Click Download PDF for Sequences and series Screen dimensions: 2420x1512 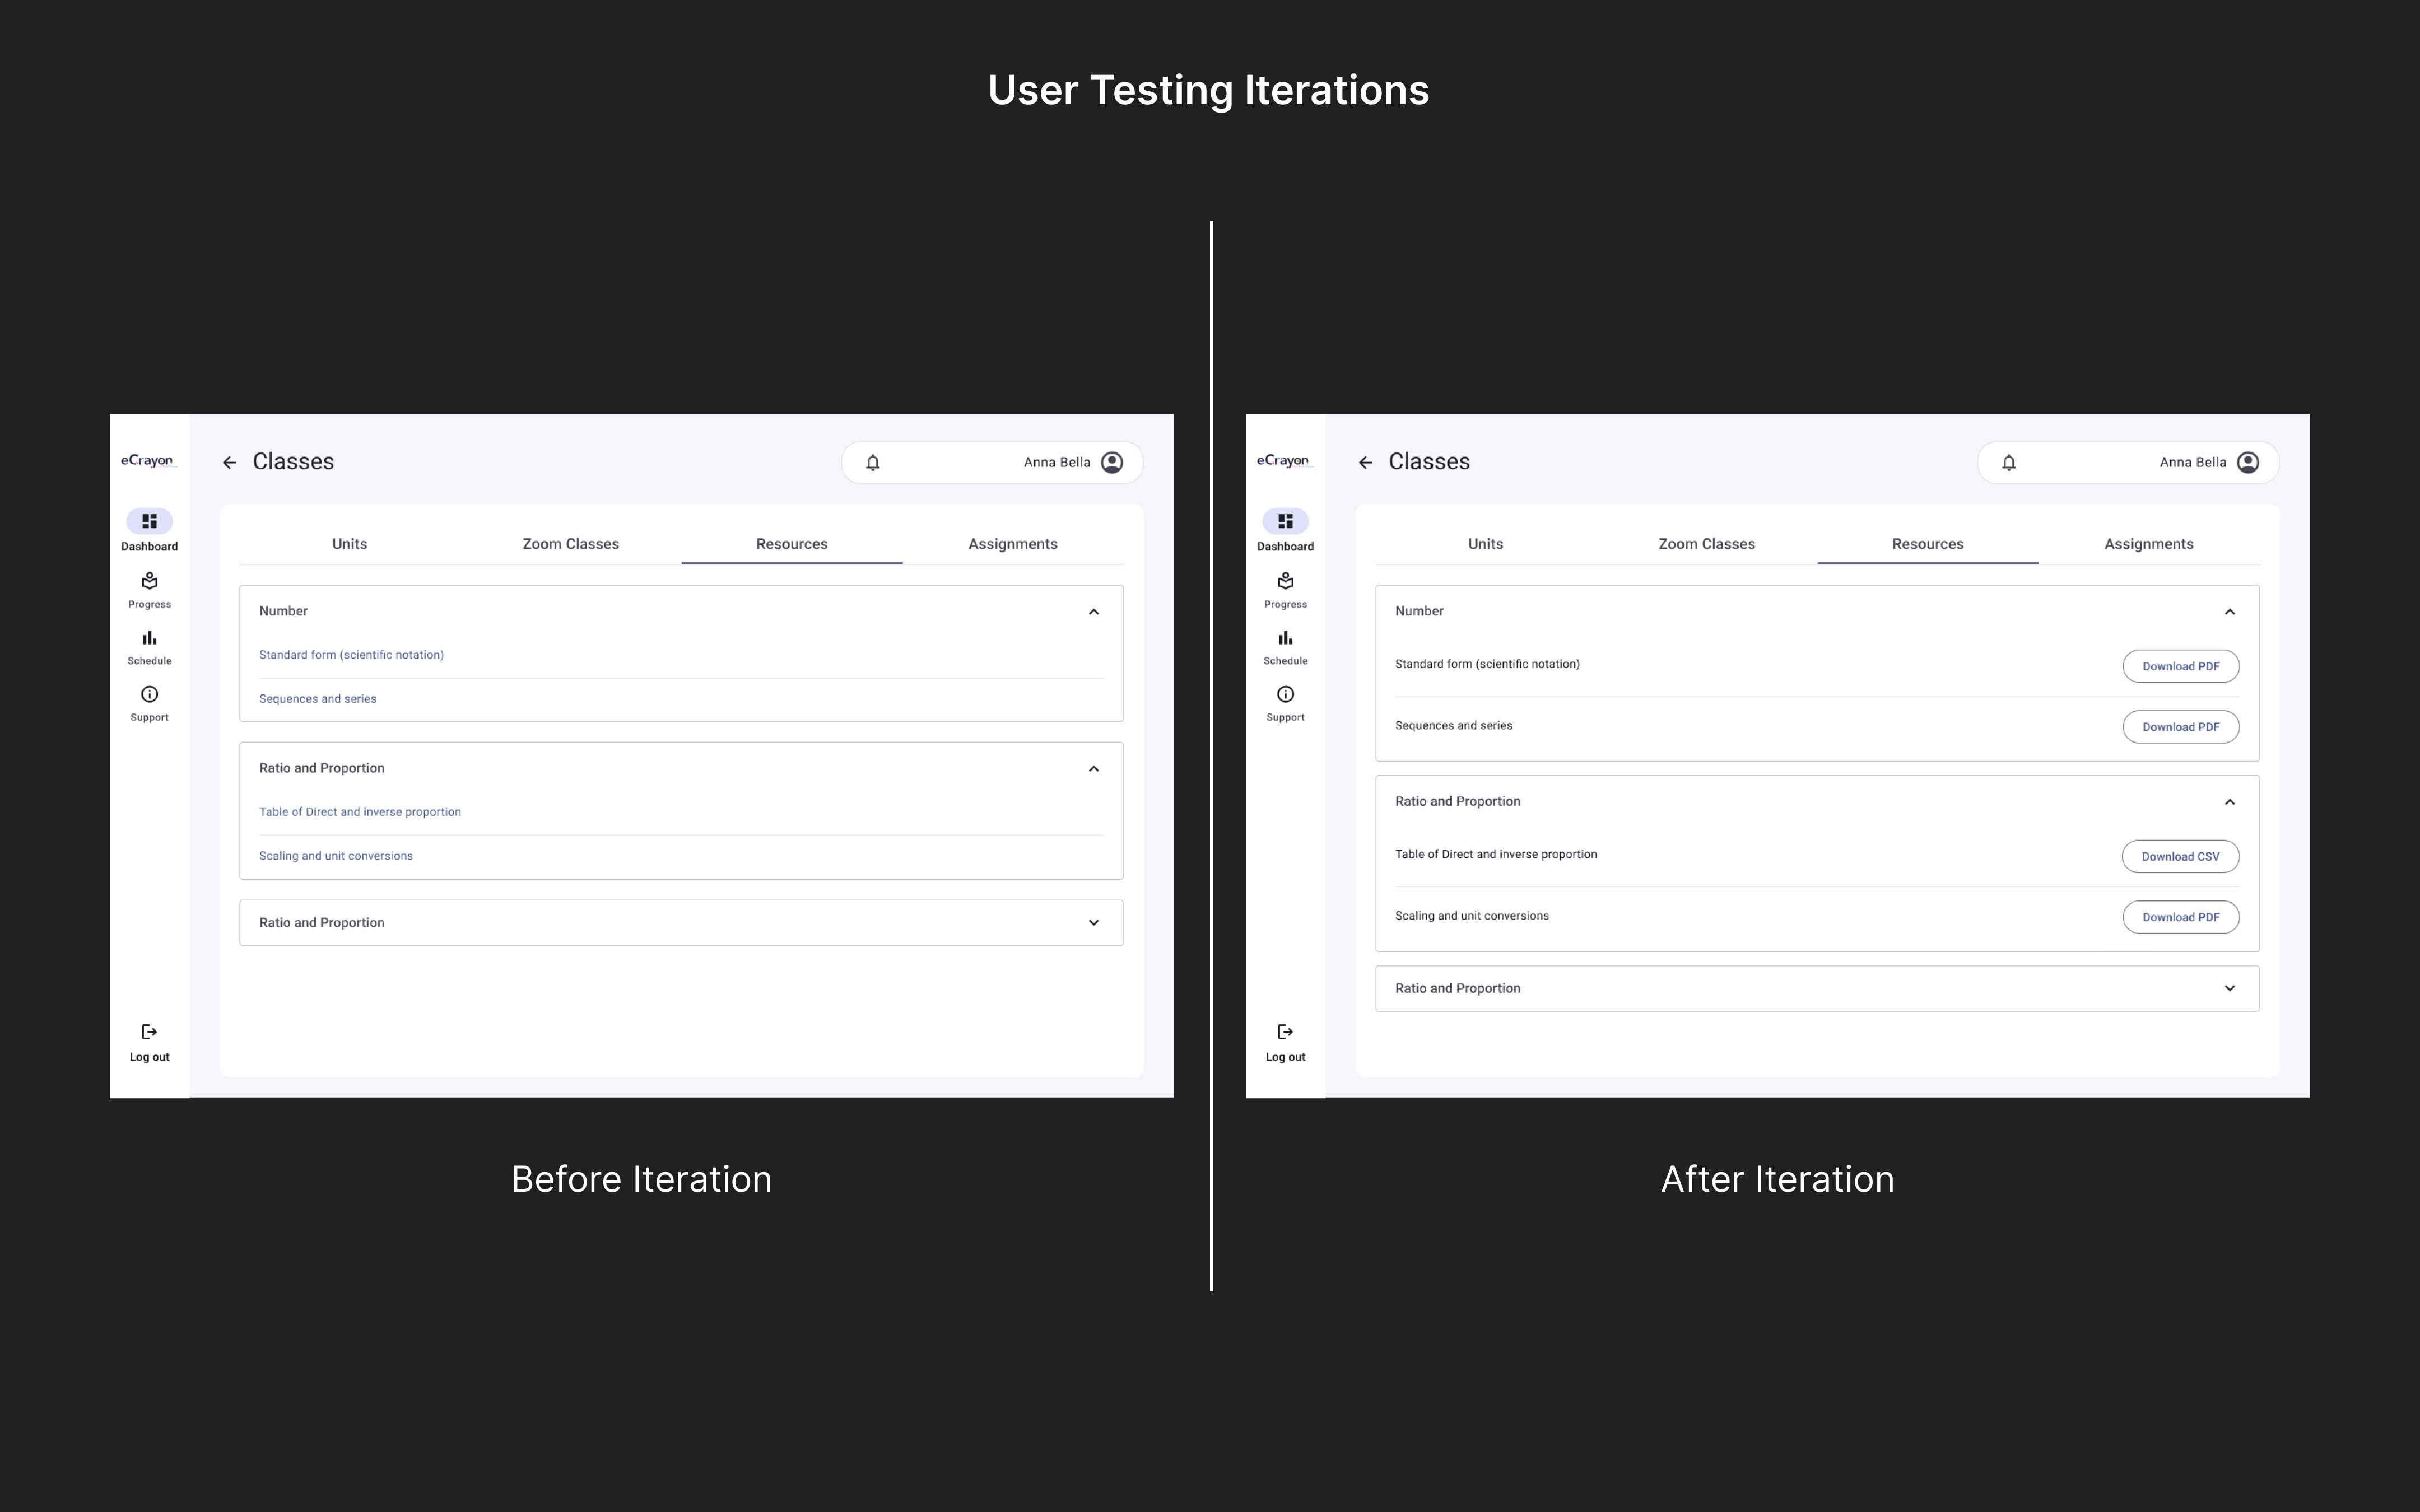2180,727
